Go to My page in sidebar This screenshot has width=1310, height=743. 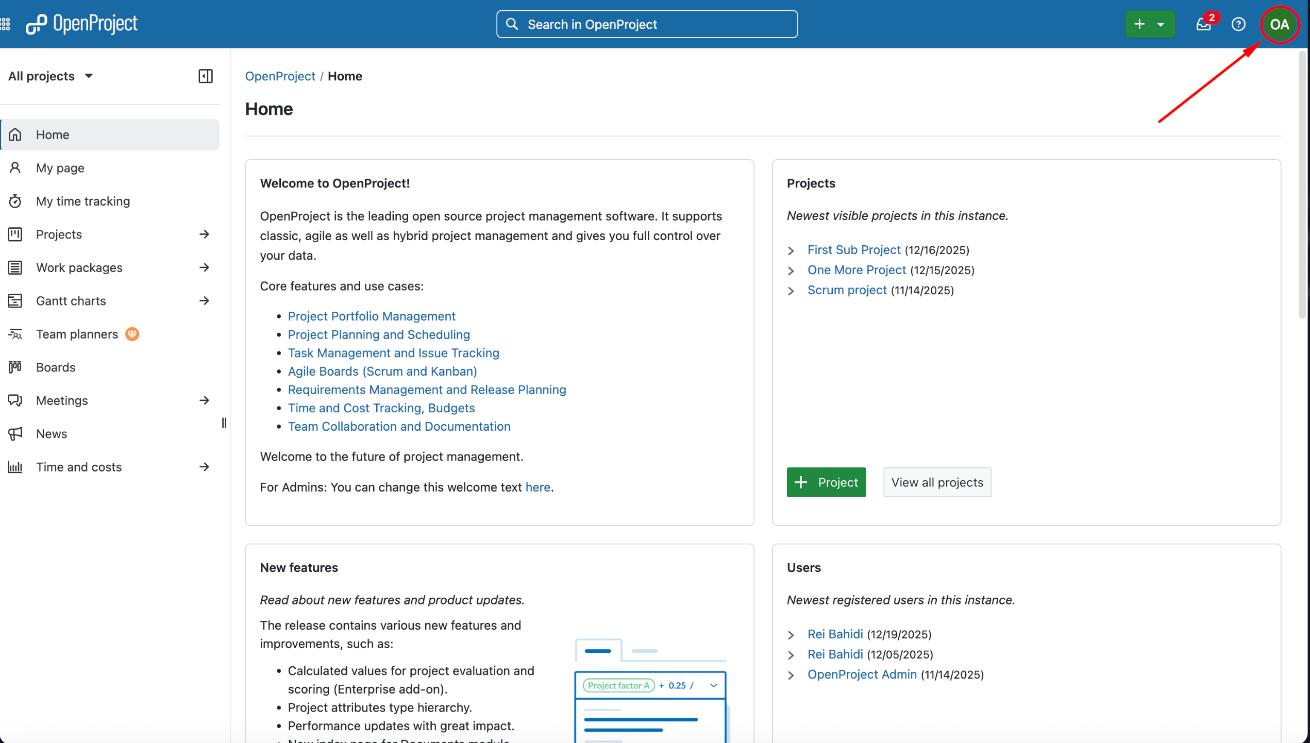[x=110, y=168]
